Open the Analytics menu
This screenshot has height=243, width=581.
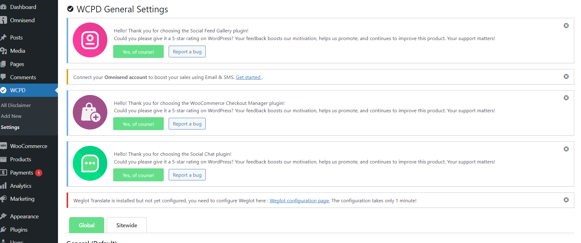tap(21, 186)
